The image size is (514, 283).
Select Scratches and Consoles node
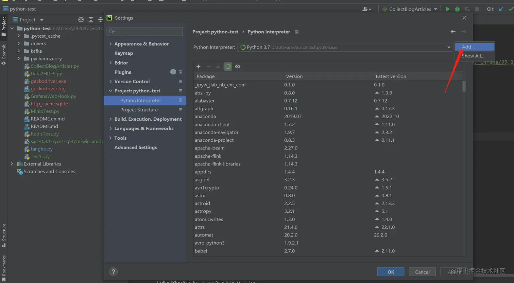click(49, 172)
